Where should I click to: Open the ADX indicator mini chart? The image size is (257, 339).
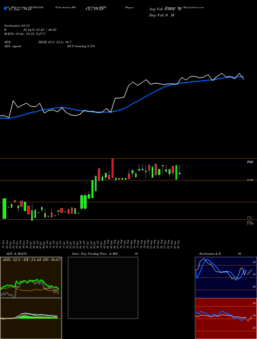click(31, 277)
